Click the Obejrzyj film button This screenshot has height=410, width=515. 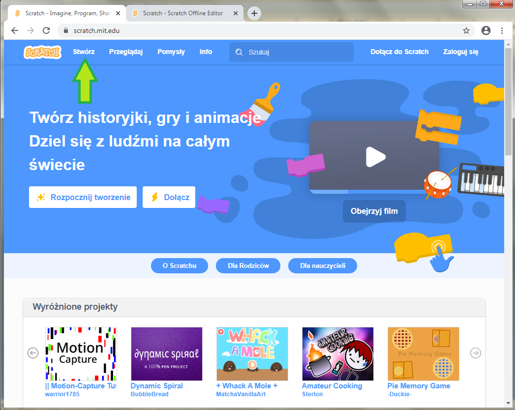click(374, 210)
